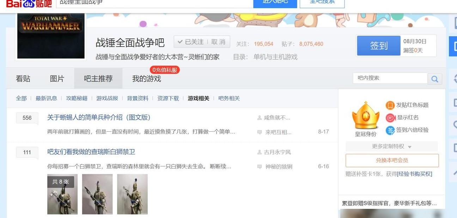Expand 更多定制特权 dropdown
The image size is (457, 218).
pos(392,147)
